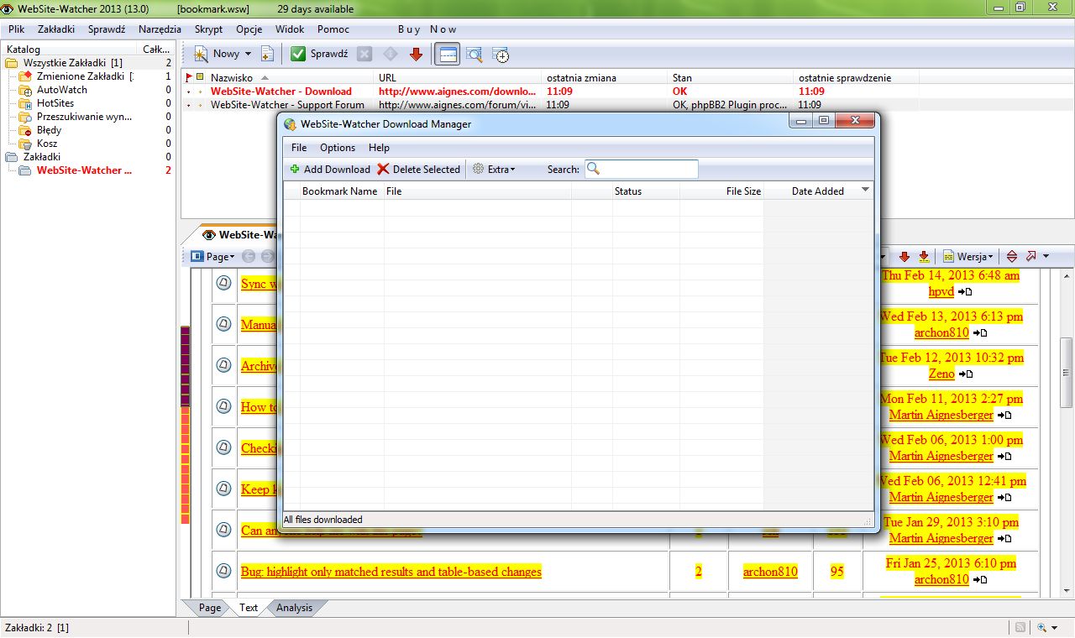This screenshot has width=1075, height=638.
Task: Switch to the Page tab at bottom
Action: (x=210, y=608)
